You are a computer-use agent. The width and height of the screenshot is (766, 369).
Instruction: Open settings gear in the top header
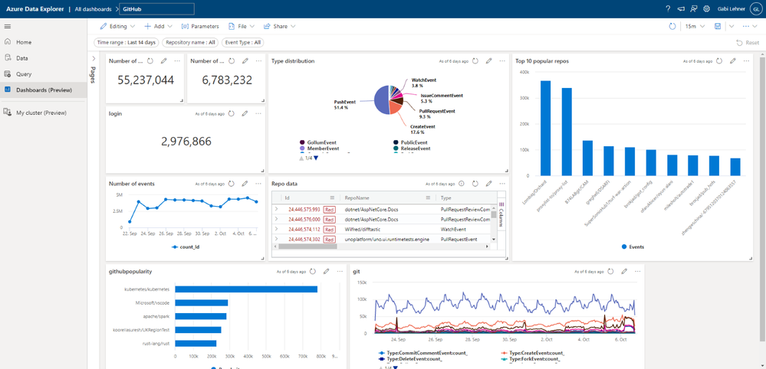[706, 8]
